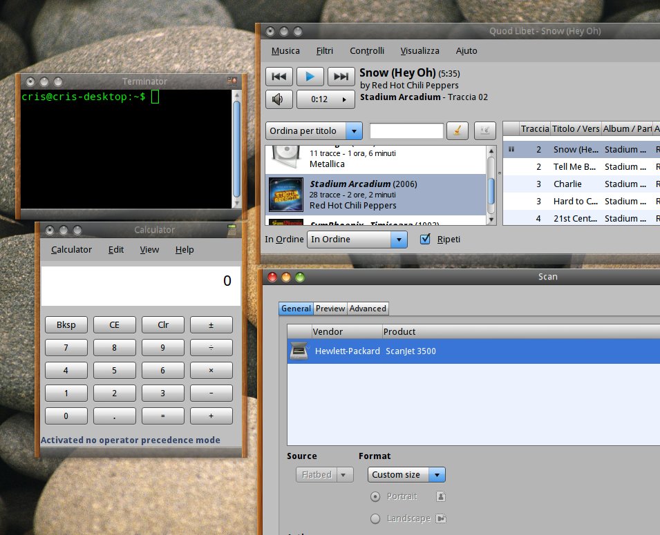Image resolution: width=660 pixels, height=535 pixels.
Task: Clear the search with the broom icon
Action: 458,130
